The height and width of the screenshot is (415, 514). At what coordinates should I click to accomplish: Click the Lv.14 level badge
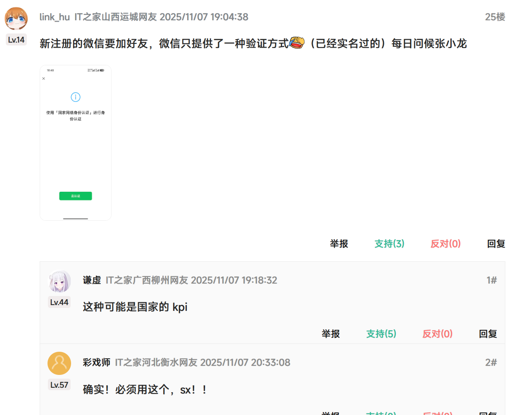16,40
